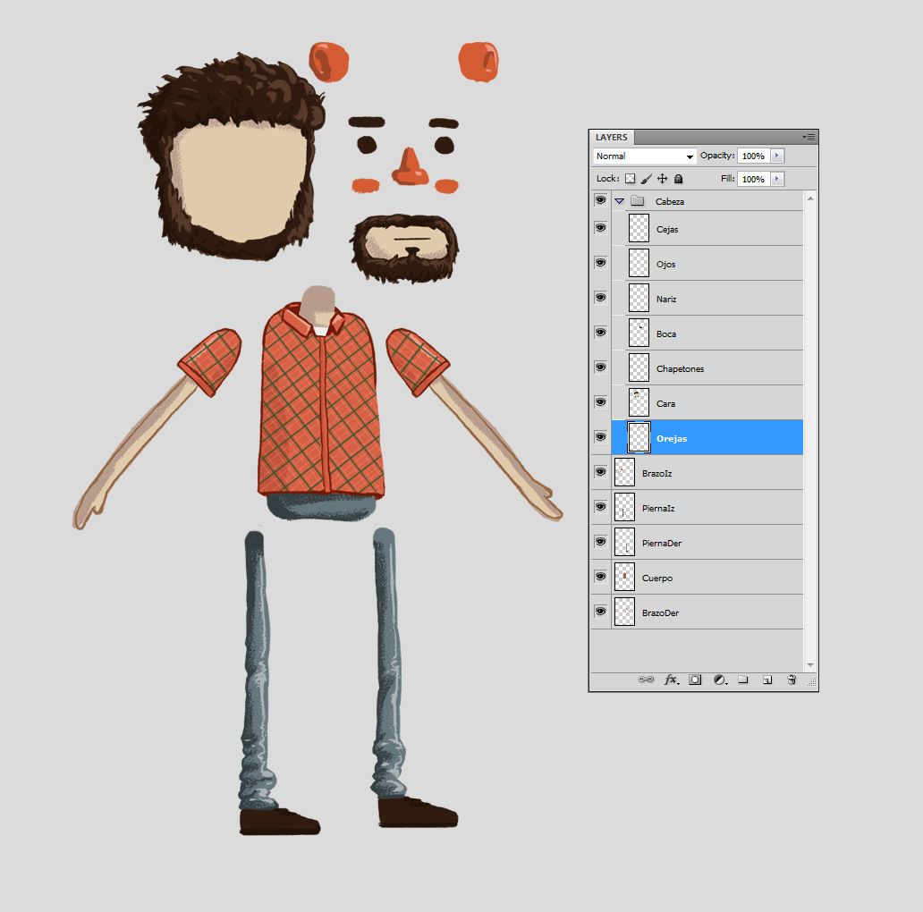Hide the Orejas layer

(x=600, y=436)
